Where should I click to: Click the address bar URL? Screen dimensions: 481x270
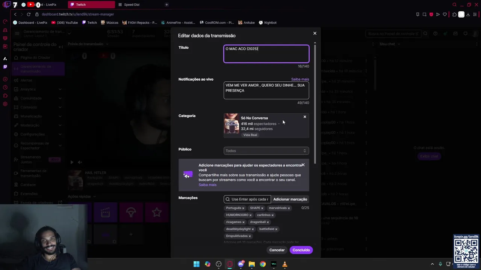[x=78, y=14]
